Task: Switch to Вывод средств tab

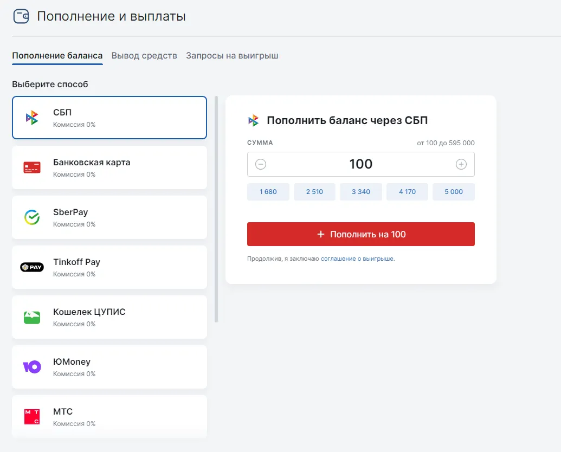Action: [x=144, y=55]
